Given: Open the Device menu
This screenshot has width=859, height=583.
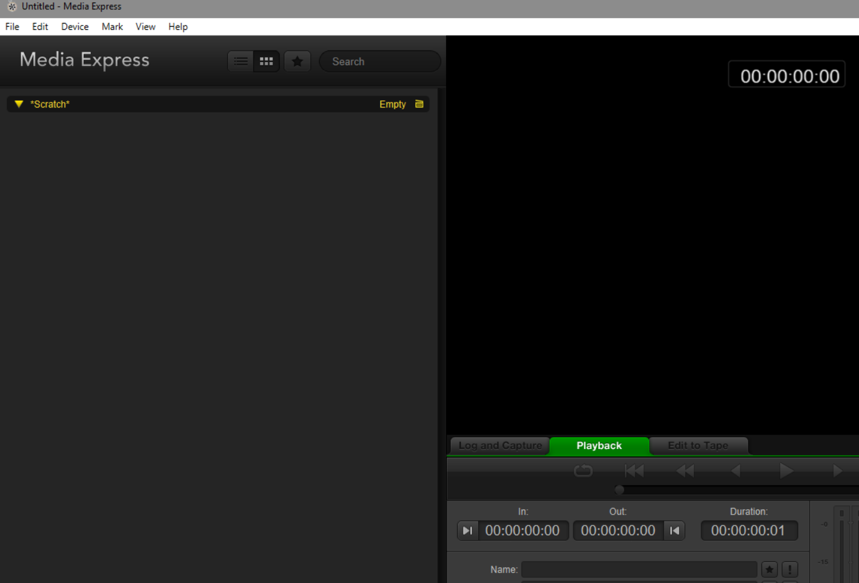Looking at the screenshot, I should (75, 27).
